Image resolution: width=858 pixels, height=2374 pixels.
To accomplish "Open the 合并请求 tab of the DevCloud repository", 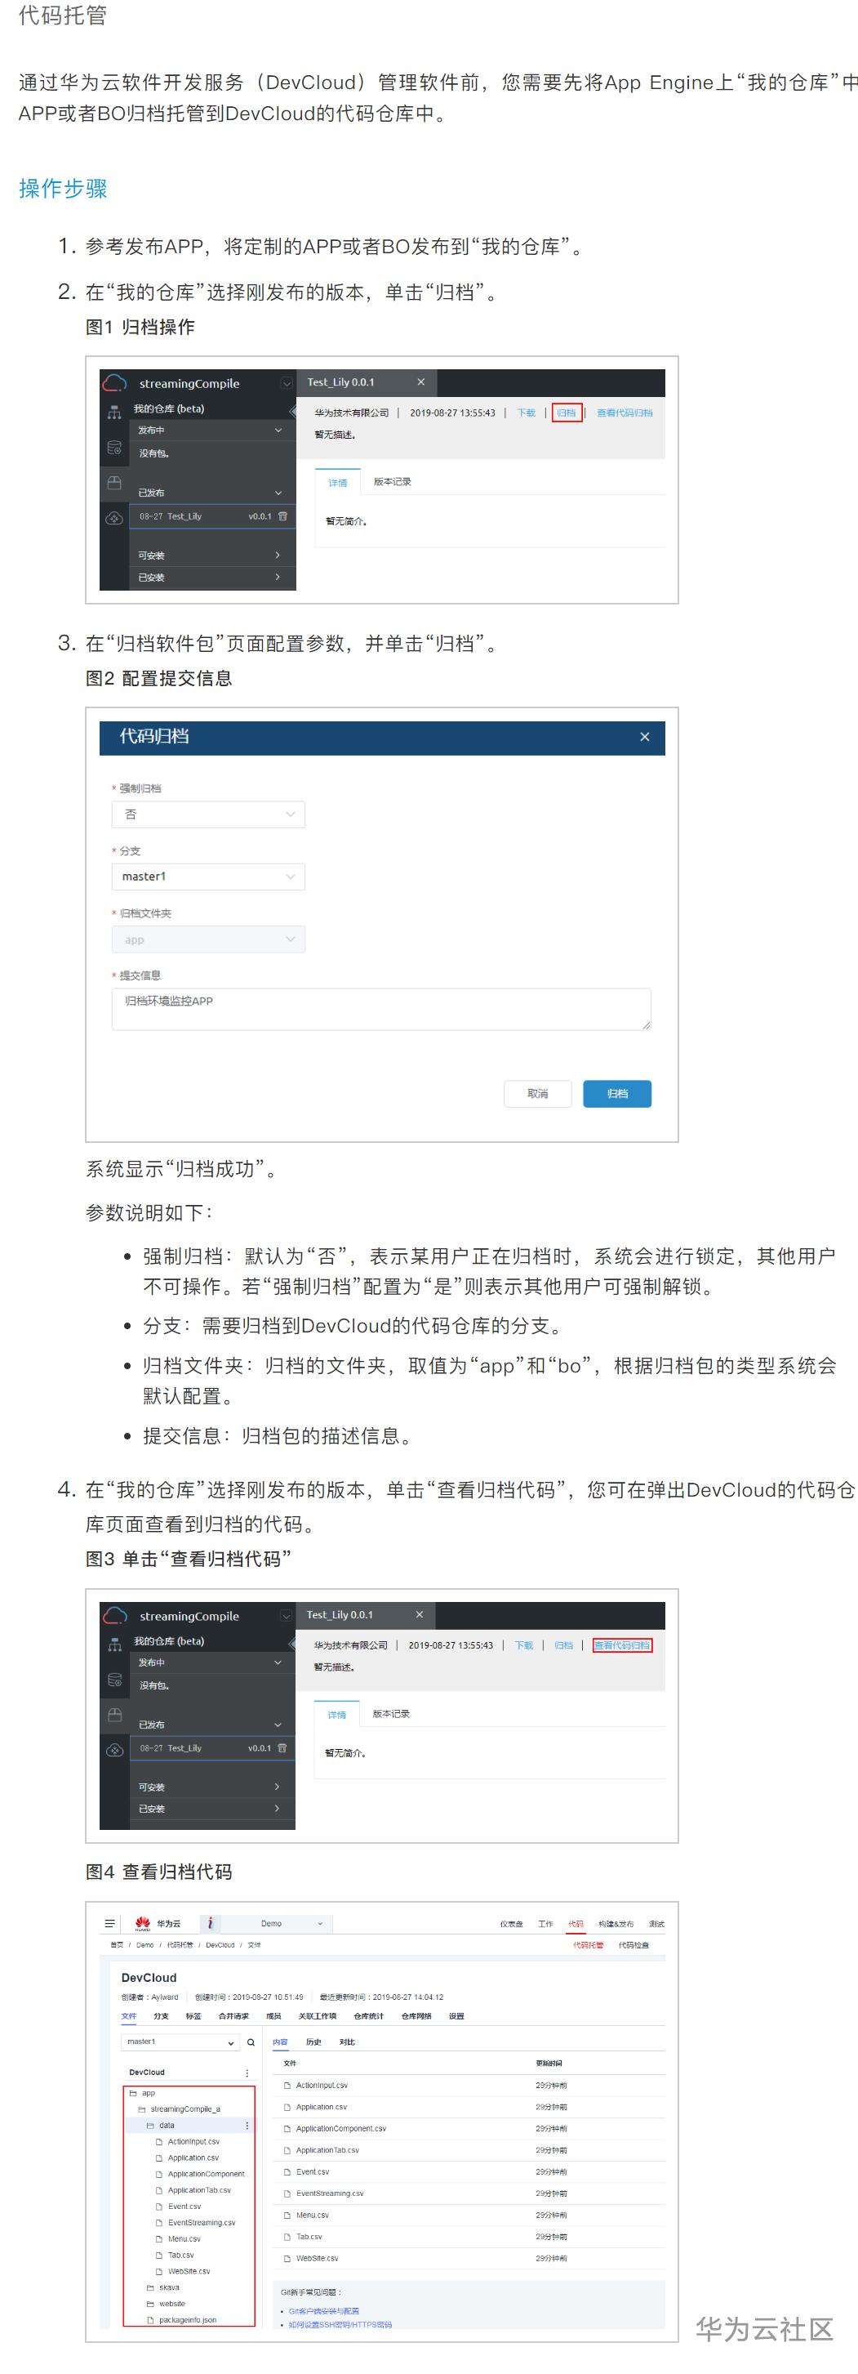I will (233, 2015).
